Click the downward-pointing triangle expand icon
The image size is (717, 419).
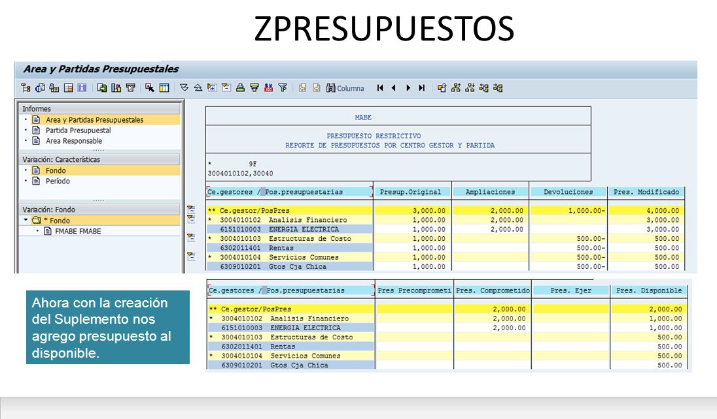tap(184, 87)
